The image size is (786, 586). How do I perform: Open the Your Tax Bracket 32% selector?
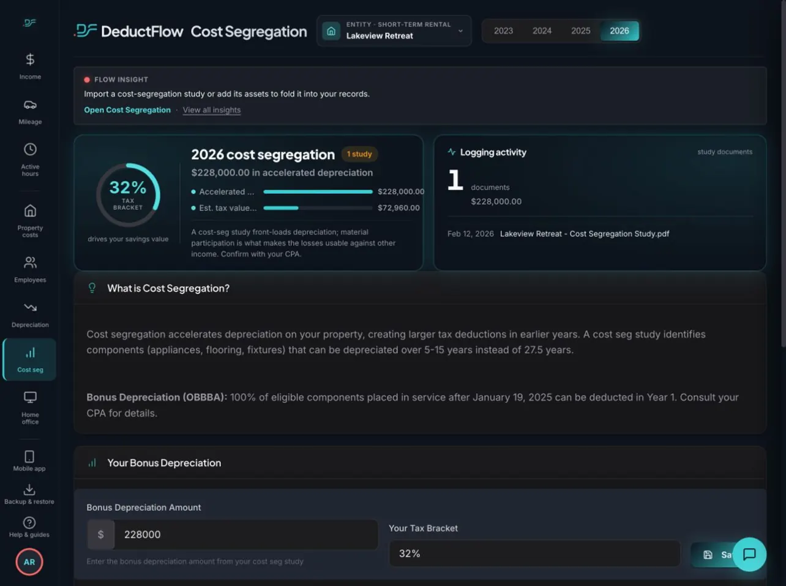pyautogui.click(x=534, y=554)
